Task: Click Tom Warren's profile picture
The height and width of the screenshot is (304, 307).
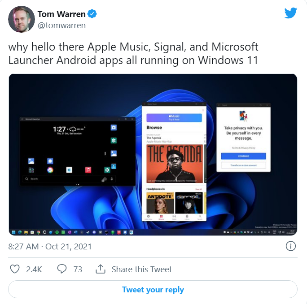Action: (22, 19)
